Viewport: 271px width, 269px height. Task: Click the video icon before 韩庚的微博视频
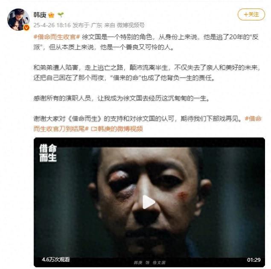point(94,129)
